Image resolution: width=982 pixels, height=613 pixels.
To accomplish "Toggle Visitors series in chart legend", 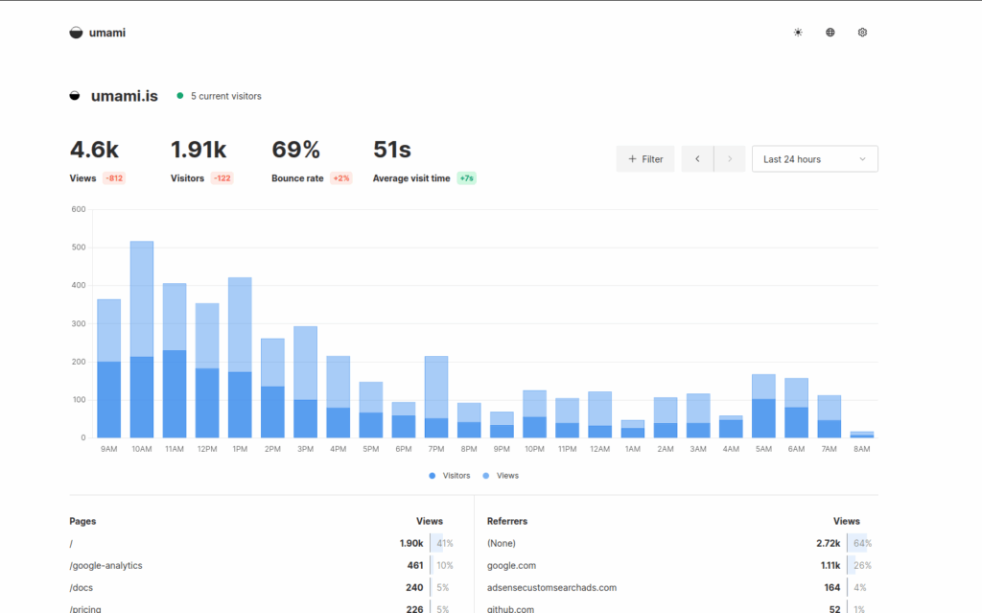I will click(449, 476).
